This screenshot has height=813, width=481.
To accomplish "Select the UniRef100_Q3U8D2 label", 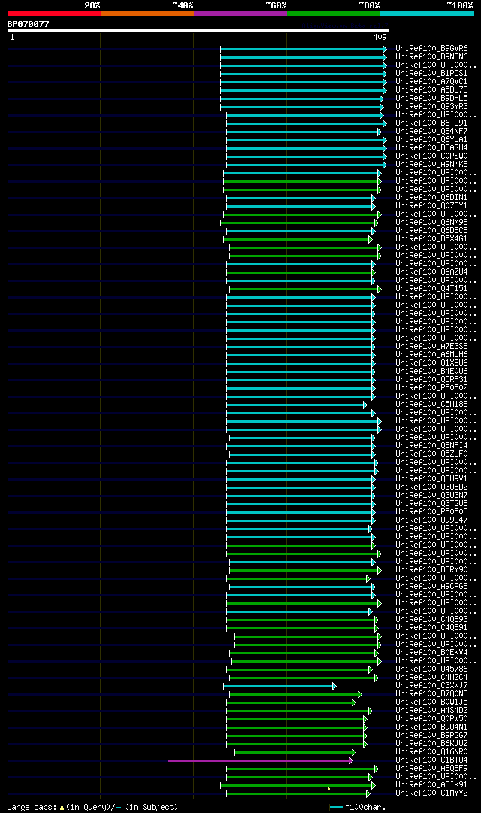I will 431,487.
